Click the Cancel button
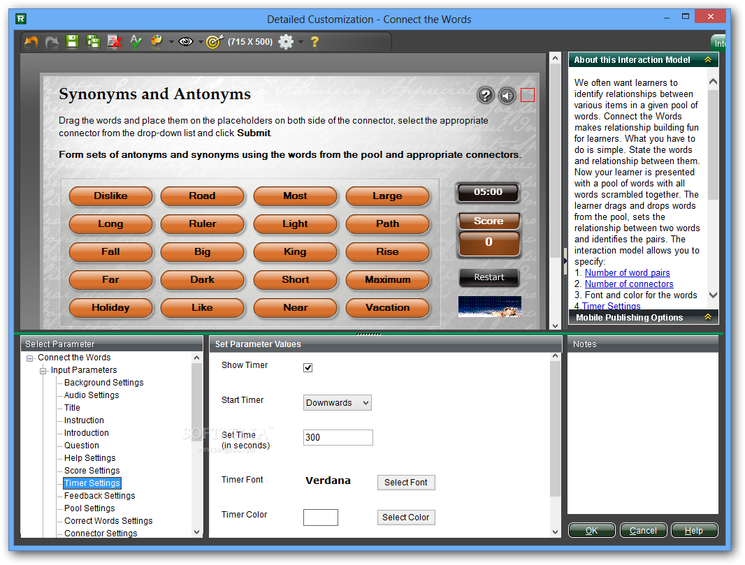Screen dimensions: 745x565 click(x=644, y=530)
